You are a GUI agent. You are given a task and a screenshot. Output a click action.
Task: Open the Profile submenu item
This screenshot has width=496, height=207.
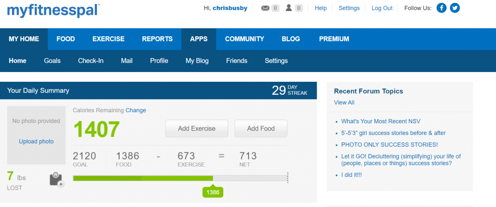tap(159, 60)
